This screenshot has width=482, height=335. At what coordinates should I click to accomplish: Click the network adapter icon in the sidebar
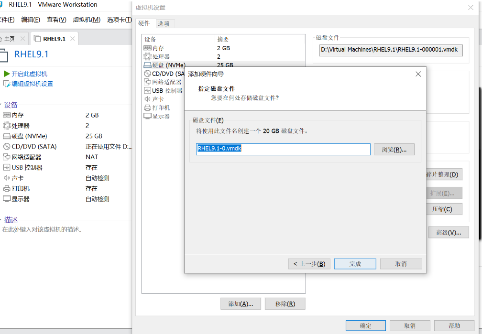pyautogui.click(x=7, y=157)
